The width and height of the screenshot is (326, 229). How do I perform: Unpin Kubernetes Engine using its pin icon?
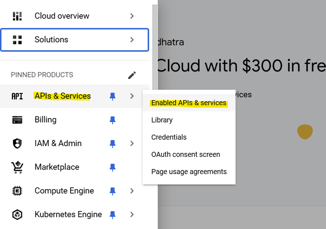click(112, 215)
